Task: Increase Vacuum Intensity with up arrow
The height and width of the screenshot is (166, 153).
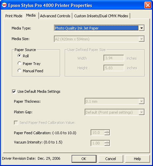Action: [x=107, y=142]
